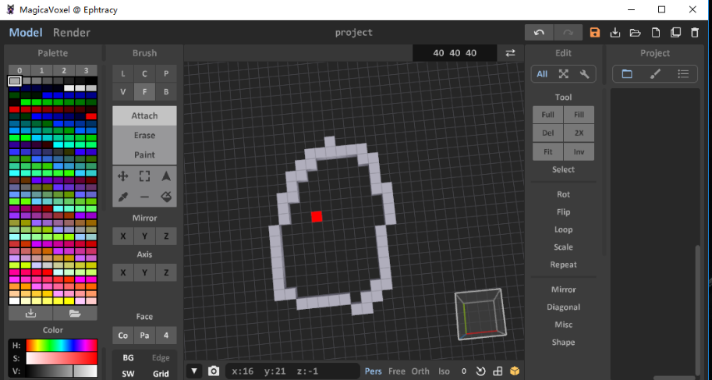Choose the marquee box select tool

[144, 176]
